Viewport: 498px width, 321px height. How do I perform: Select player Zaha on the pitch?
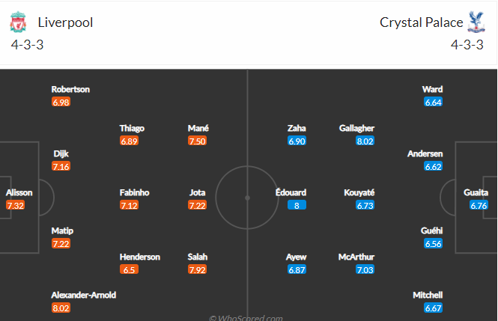point(297,128)
